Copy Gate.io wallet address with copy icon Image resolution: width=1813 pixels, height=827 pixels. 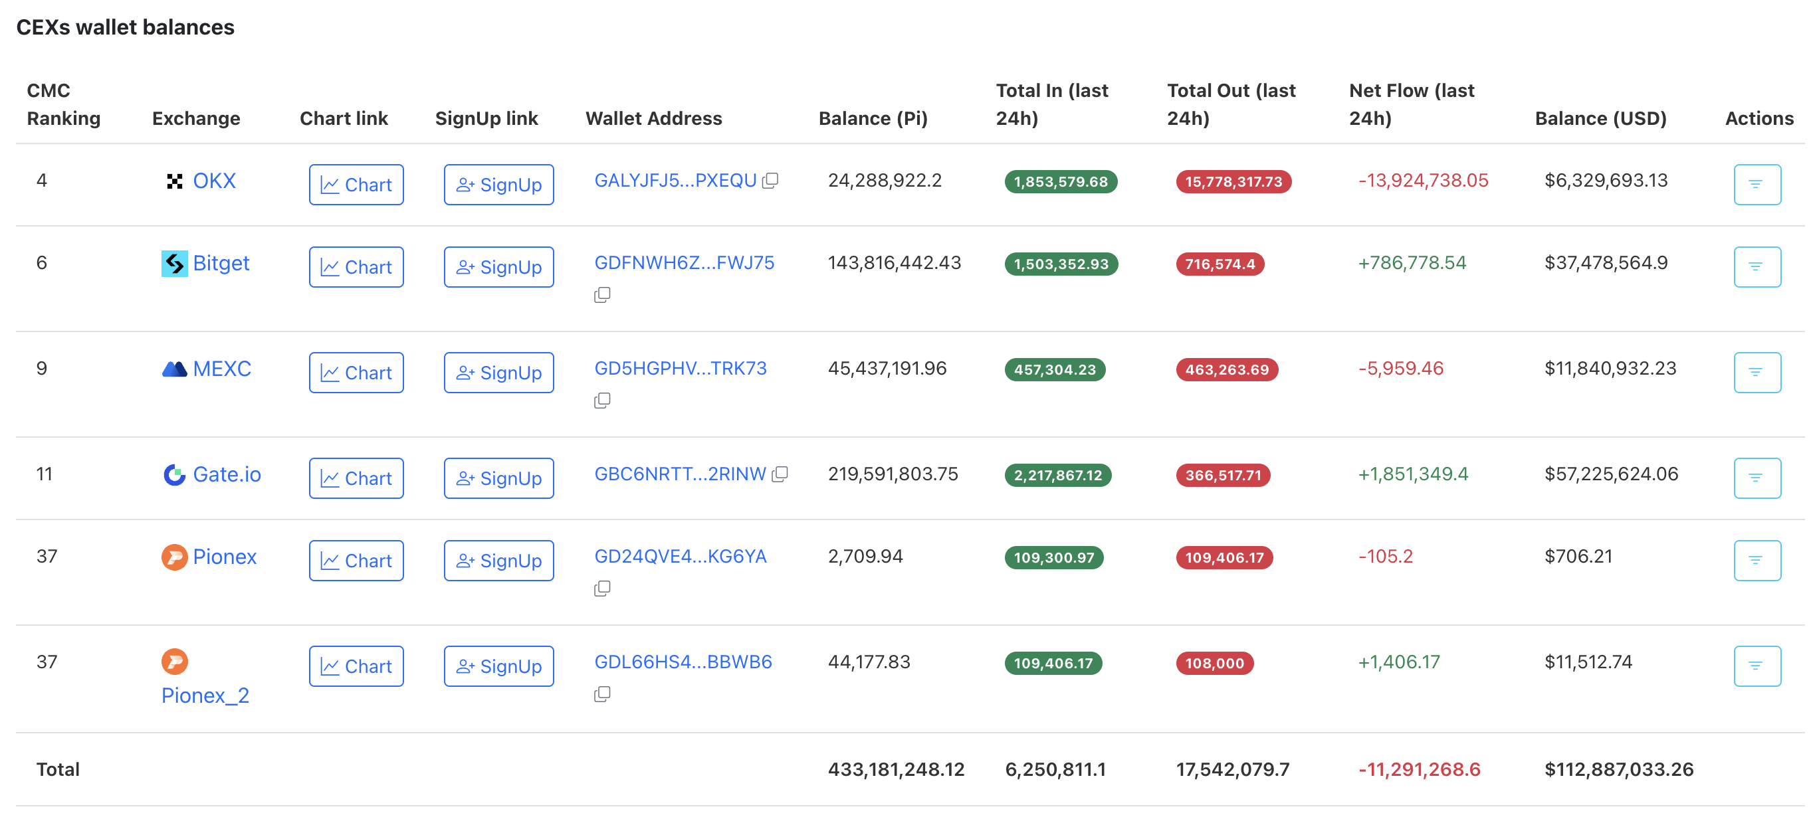tap(781, 473)
